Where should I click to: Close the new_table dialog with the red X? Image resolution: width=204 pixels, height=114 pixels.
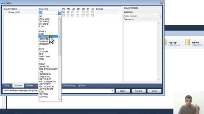coord(161,3)
